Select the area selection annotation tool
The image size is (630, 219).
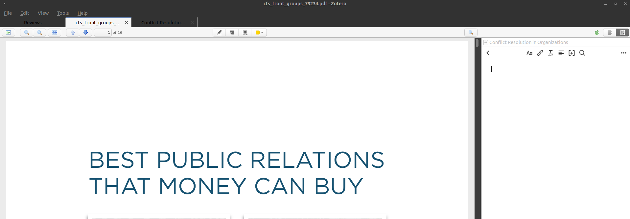(x=245, y=33)
